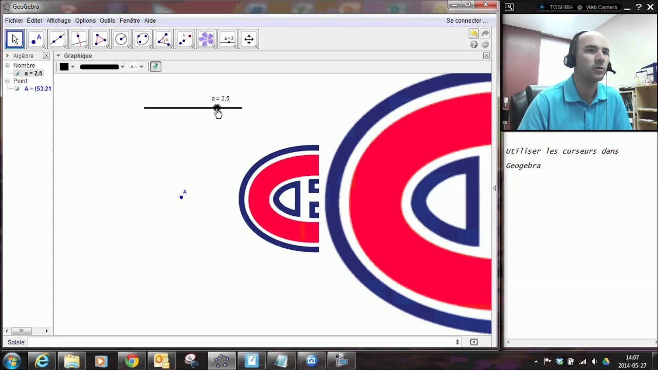
Task: Open the Fenêtre menu
Action: coord(130,21)
